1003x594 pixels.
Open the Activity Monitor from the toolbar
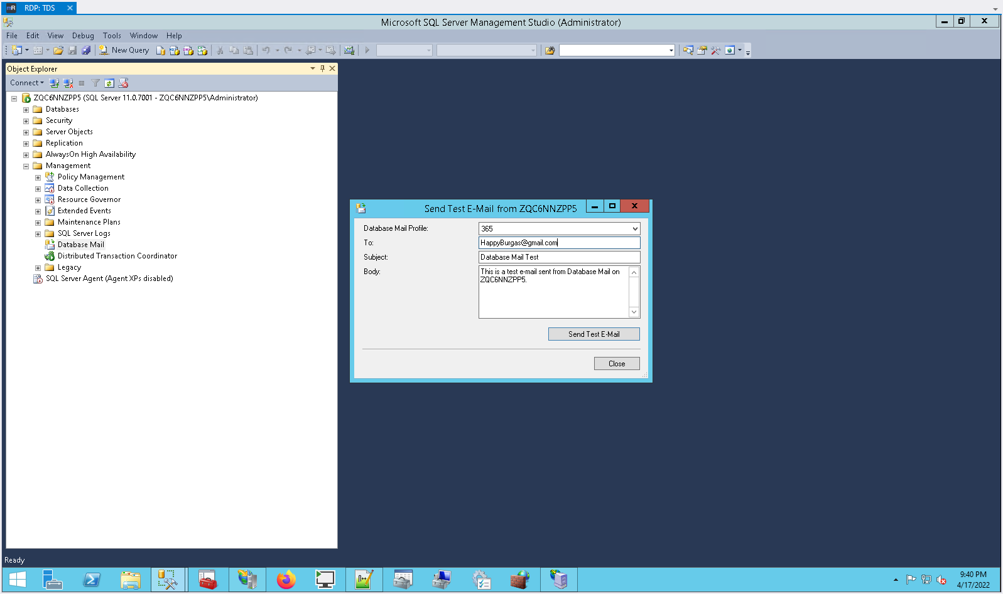[349, 50]
